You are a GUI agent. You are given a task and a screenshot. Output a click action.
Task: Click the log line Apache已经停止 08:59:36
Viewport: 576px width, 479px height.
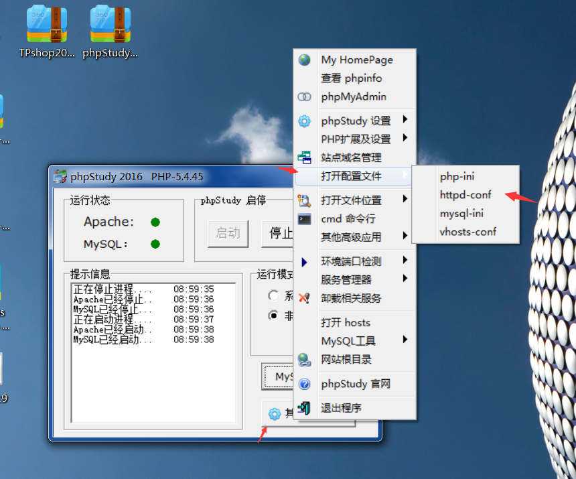(143, 299)
